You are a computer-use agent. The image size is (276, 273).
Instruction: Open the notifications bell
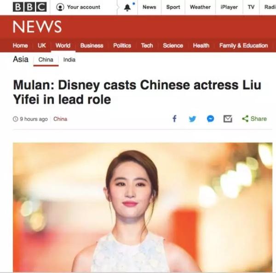[127, 7]
